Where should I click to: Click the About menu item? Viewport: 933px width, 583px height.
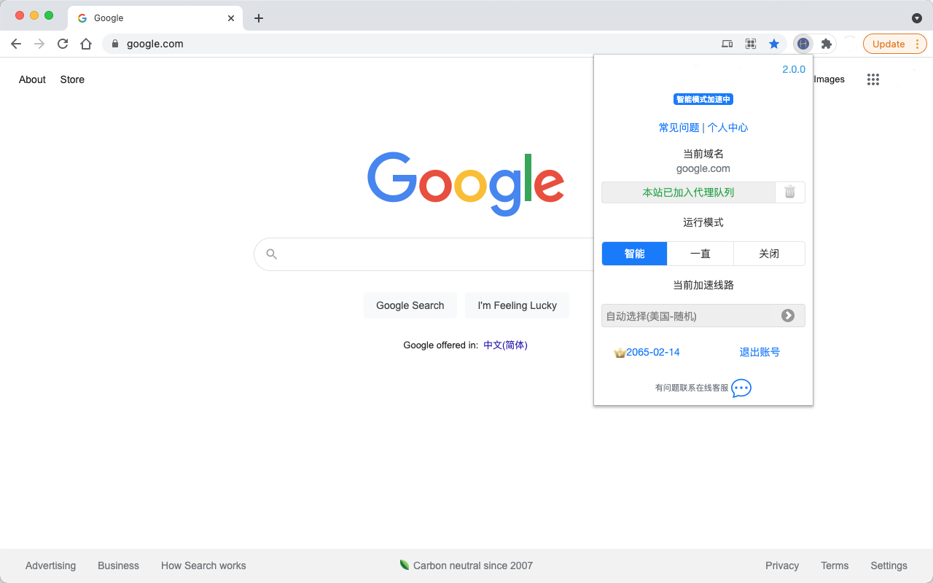(x=32, y=79)
